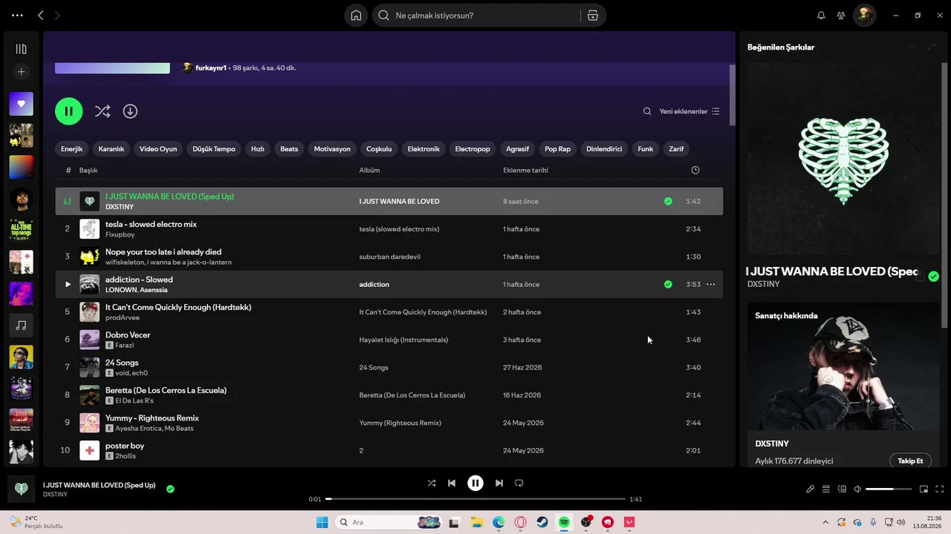Download the playlist with the down-arrow icon

tap(130, 111)
